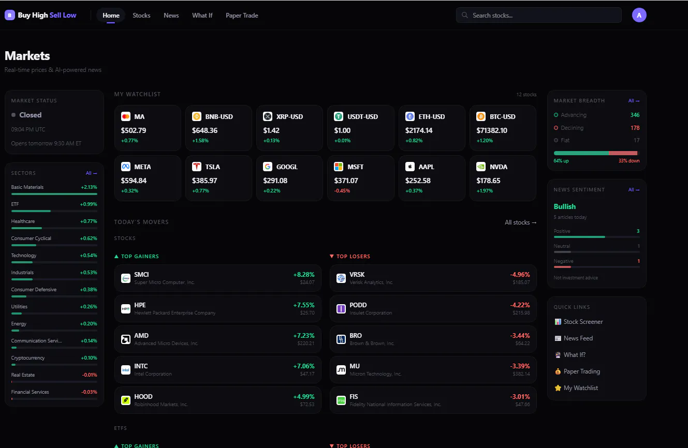Click the BNB-USD coin icon
The width and height of the screenshot is (688, 448).
click(x=196, y=116)
